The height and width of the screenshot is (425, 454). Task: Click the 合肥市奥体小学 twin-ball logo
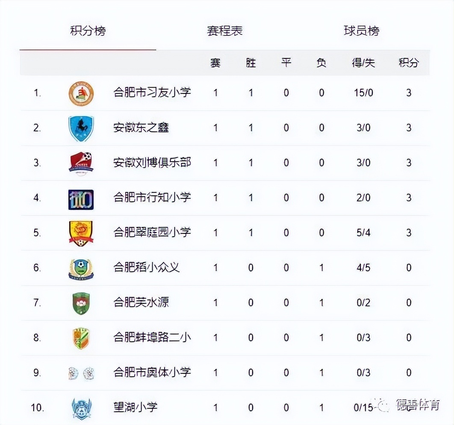(x=81, y=373)
